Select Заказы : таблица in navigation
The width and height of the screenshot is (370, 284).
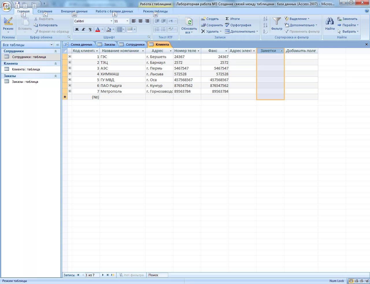click(31, 82)
